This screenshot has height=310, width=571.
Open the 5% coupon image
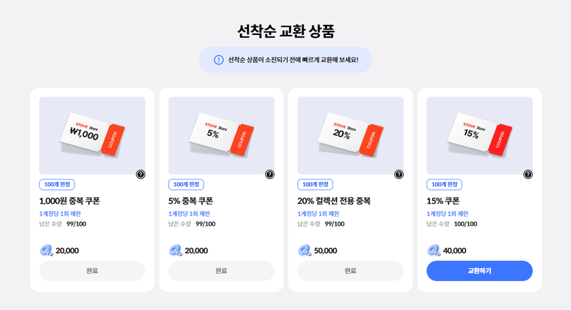pos(221,135)
